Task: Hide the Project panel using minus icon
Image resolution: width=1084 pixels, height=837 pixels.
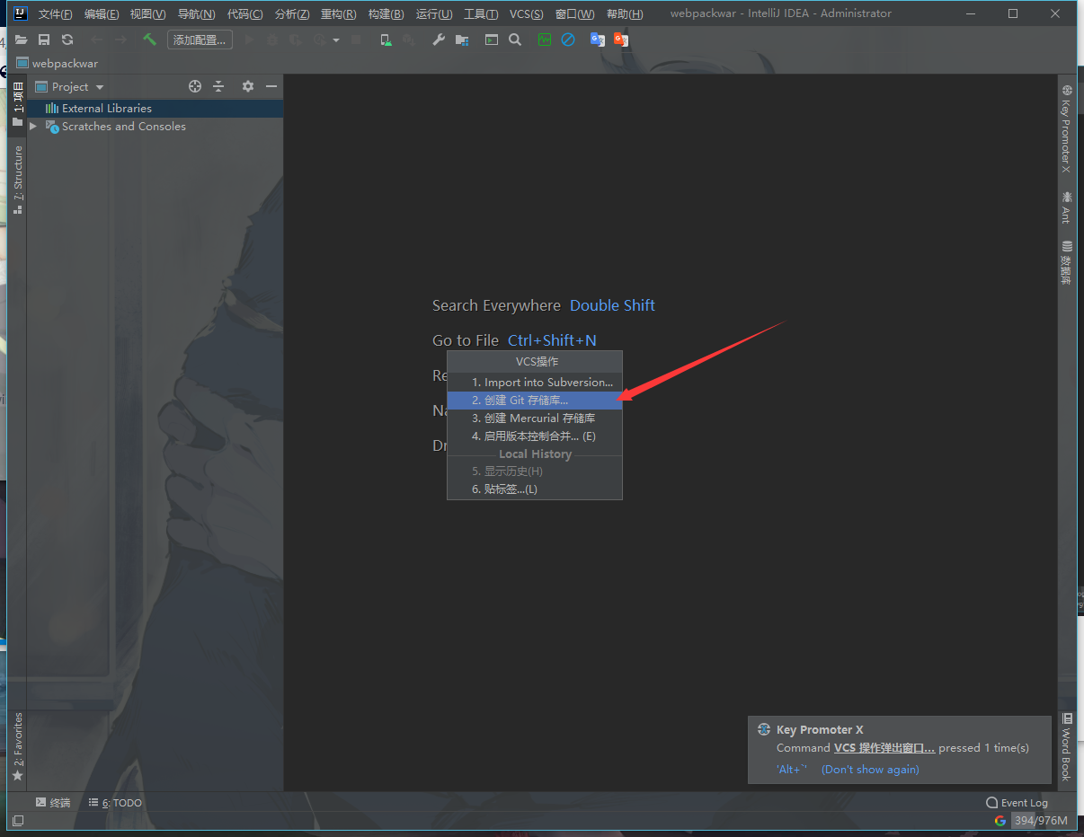Action: 271,86
